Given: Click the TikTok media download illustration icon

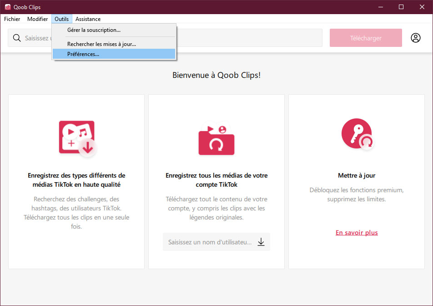Looking at the screenshot, I should 78,138.
